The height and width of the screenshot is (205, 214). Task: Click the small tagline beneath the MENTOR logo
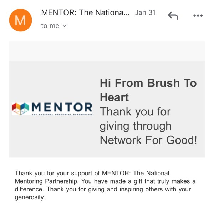pos(62,115)
